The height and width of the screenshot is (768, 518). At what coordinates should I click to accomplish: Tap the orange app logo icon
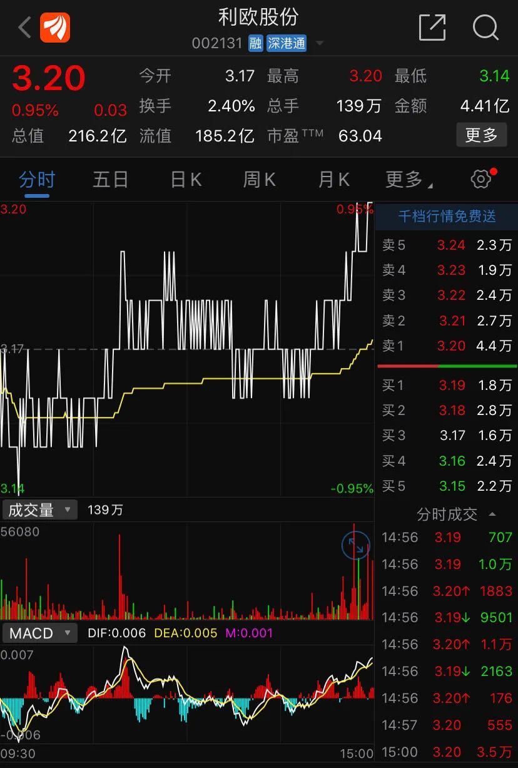[x=55, y=28]
